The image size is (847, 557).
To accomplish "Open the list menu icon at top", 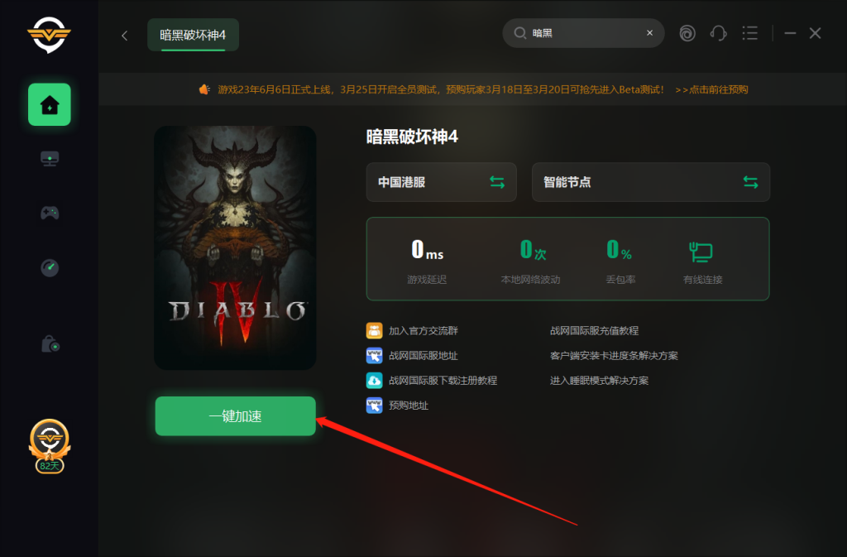I will pyautogui.click(x=749, y=33).
